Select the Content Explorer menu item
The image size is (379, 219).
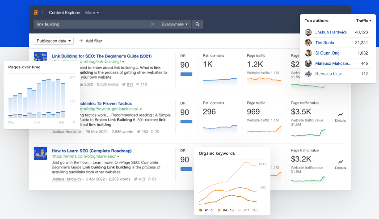point(64,13)
